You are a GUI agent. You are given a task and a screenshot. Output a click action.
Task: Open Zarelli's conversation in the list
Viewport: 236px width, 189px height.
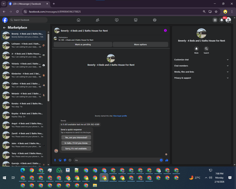(24, 135)
